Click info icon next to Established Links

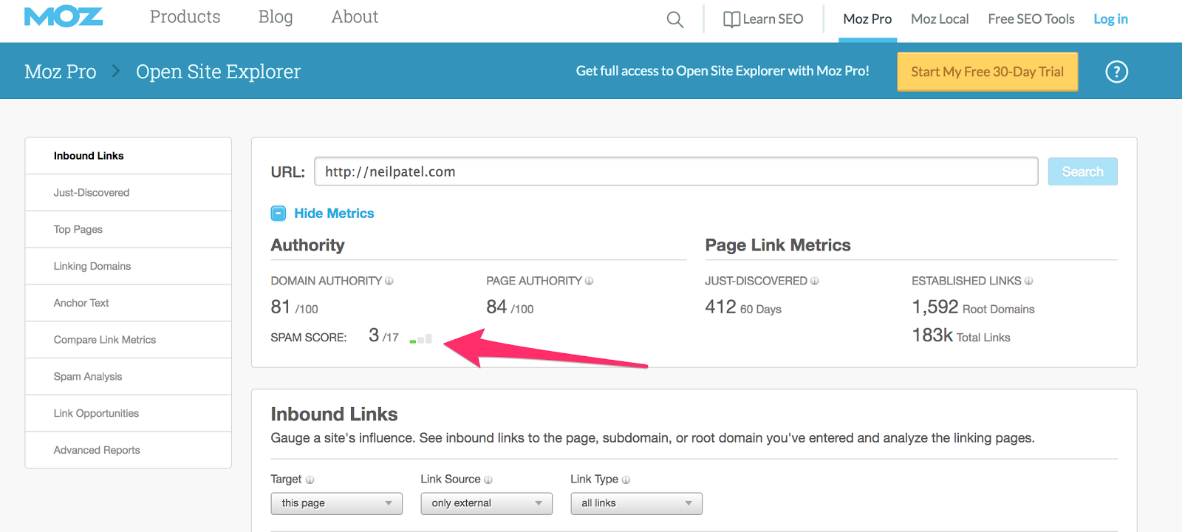(x=1029, y=281)
